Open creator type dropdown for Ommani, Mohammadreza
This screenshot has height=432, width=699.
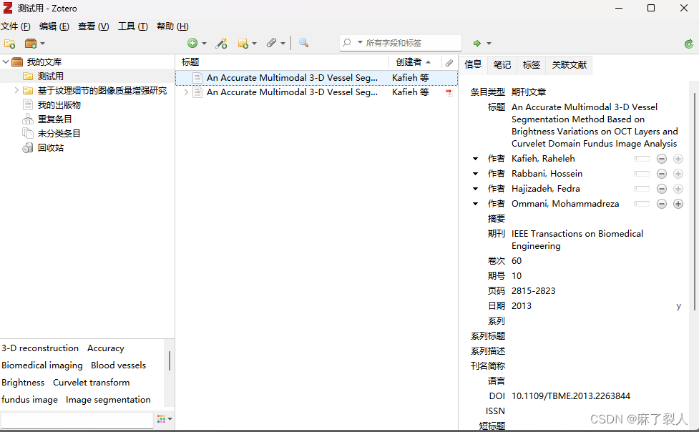click(475, 204)
